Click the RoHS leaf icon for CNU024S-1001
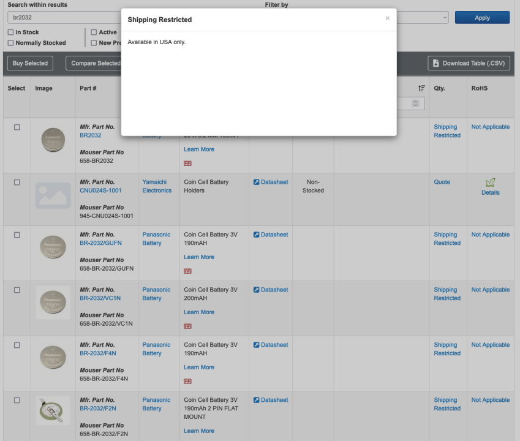This screenshot has width=520, height=441. tap(490, 183)
